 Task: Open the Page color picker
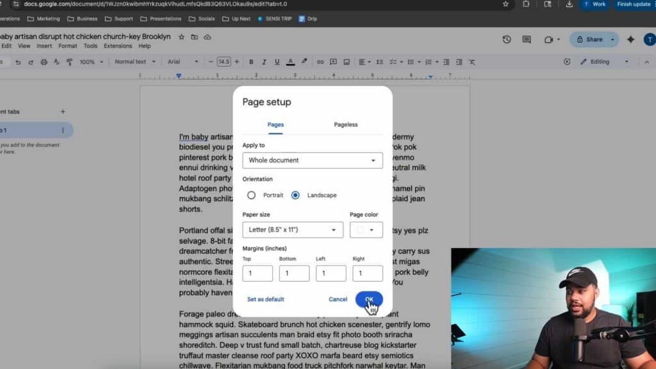coord(366,230)
